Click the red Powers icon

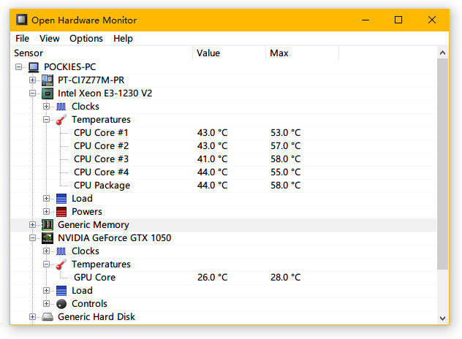point(61,211)
